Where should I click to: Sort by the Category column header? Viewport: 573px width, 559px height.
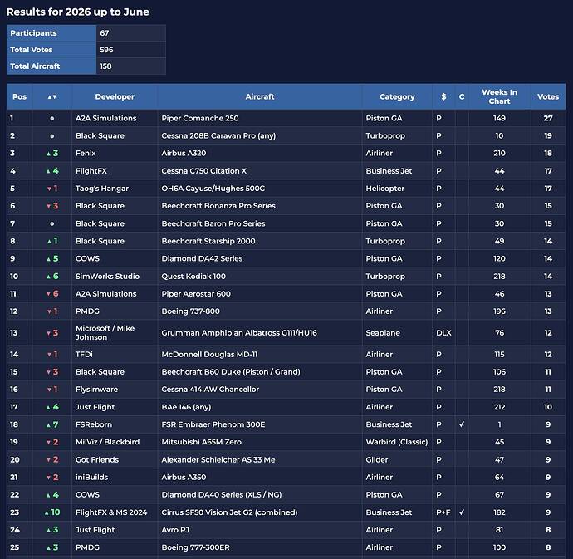(397, 97)
